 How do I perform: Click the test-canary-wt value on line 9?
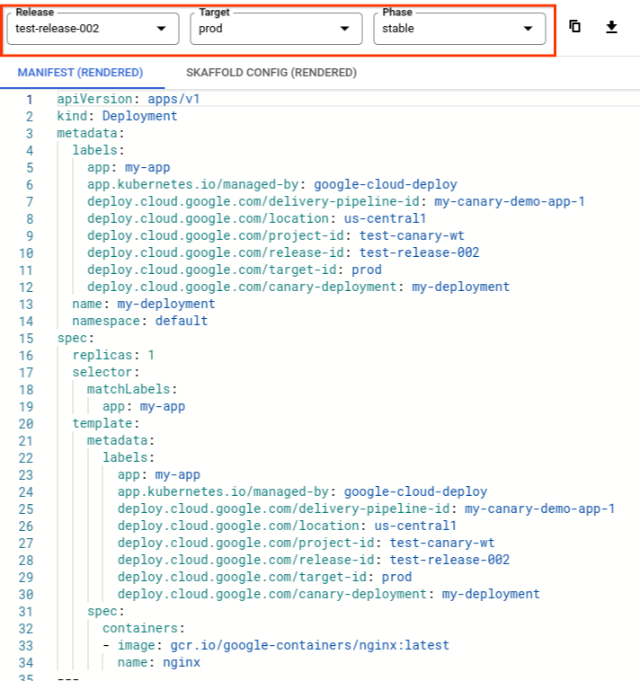point(412,235)
